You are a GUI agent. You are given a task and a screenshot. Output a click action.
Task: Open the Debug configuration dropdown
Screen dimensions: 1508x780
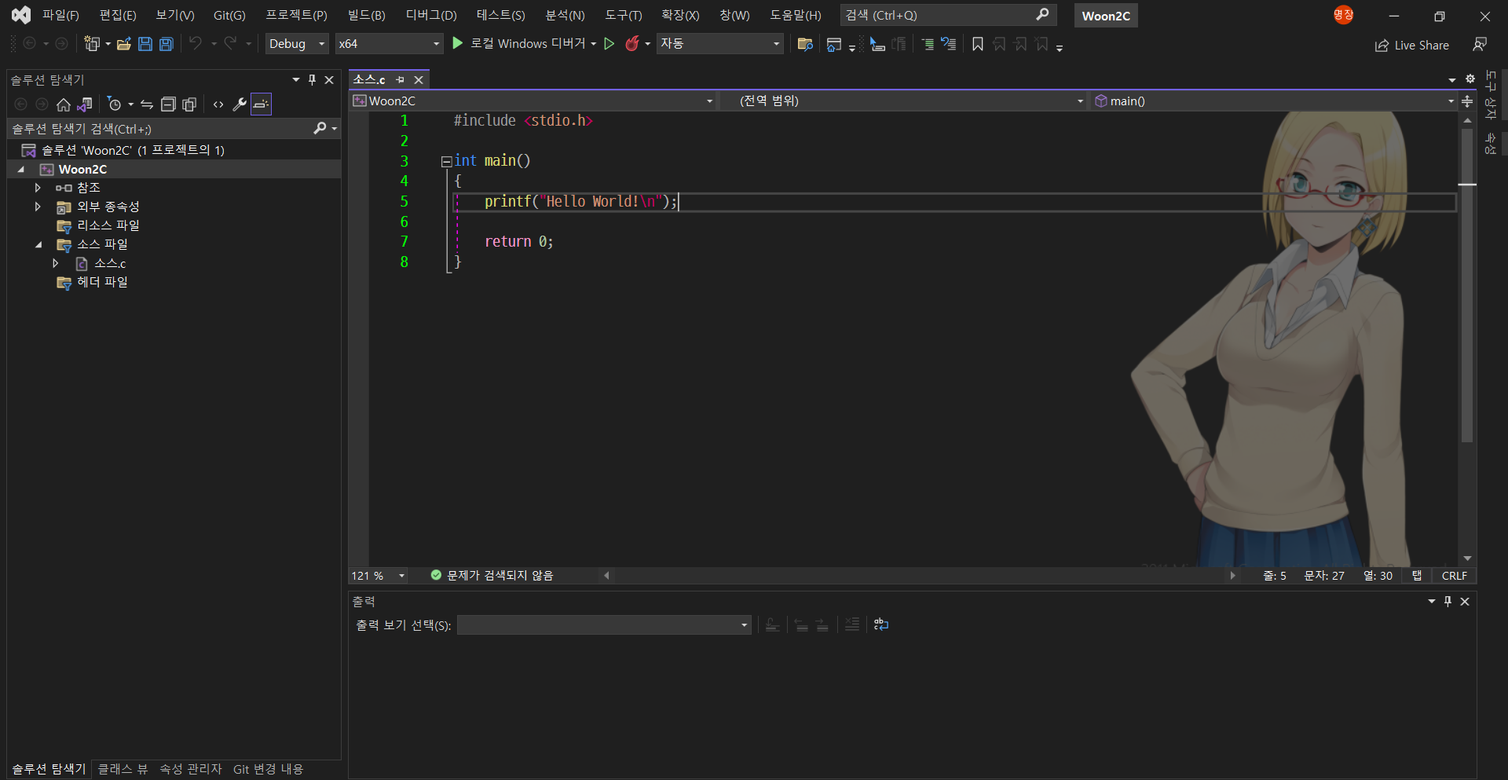tap(297, 44)
